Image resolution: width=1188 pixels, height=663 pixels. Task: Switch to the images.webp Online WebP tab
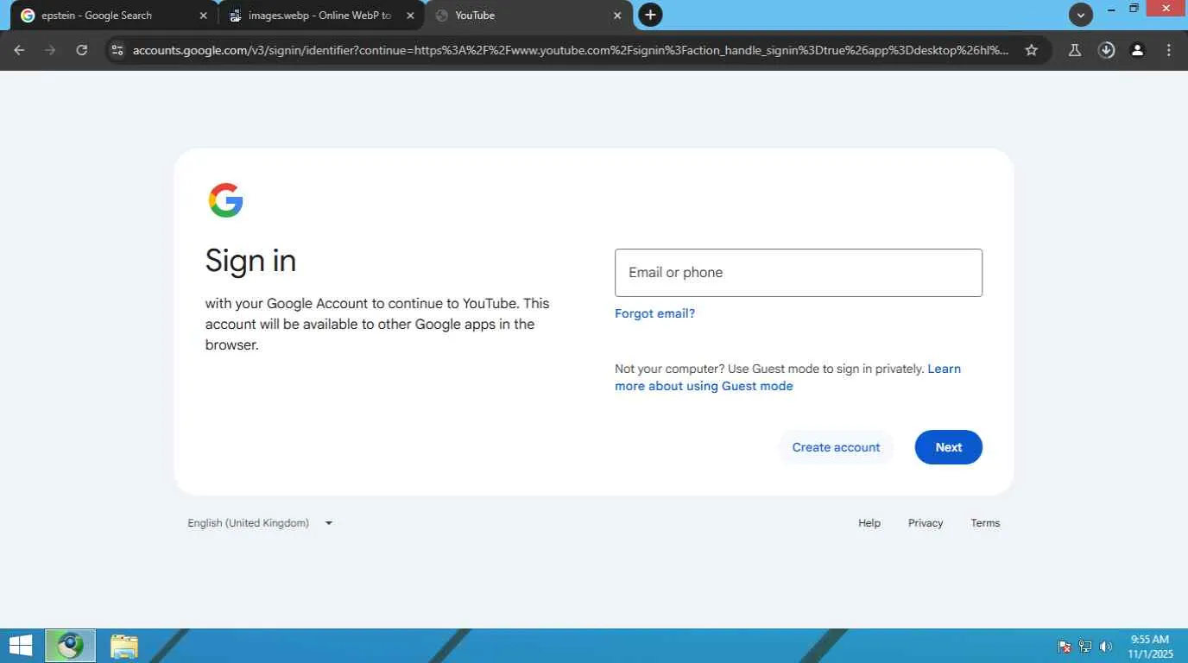click(320, 16)
